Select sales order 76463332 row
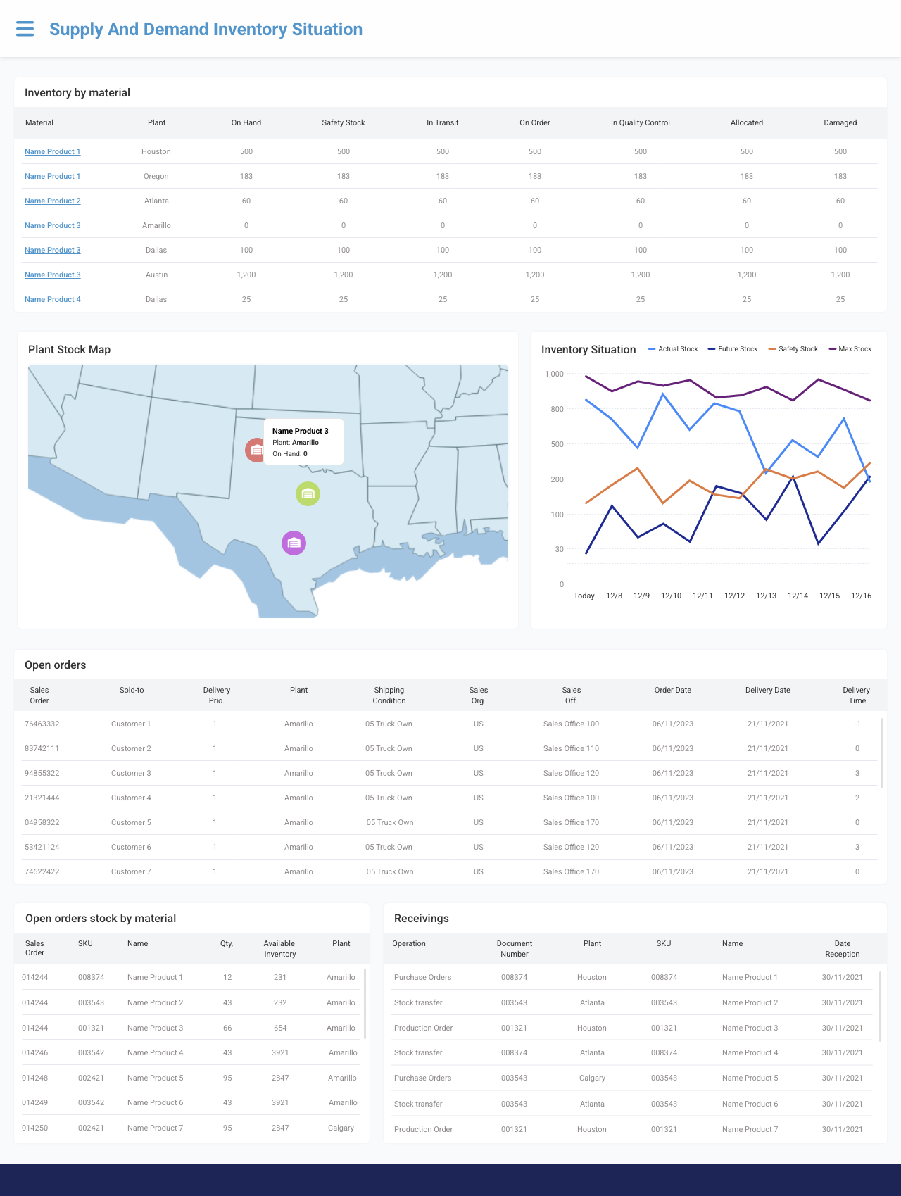This screenshot has width=901, height=1196. pos(42,724)
